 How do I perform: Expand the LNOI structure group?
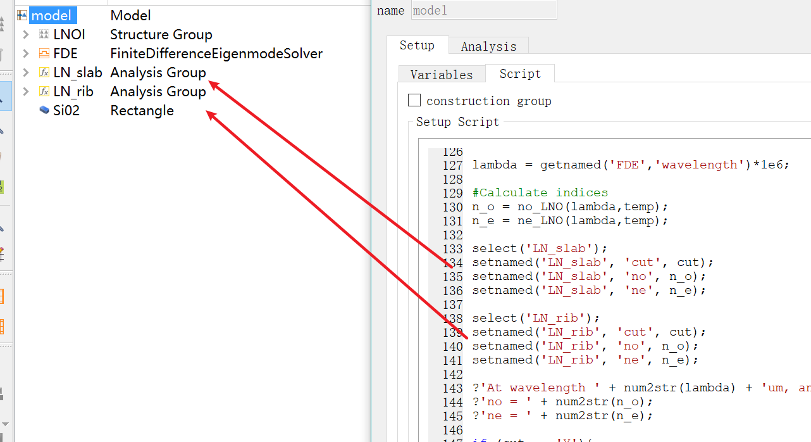(25, 34)
